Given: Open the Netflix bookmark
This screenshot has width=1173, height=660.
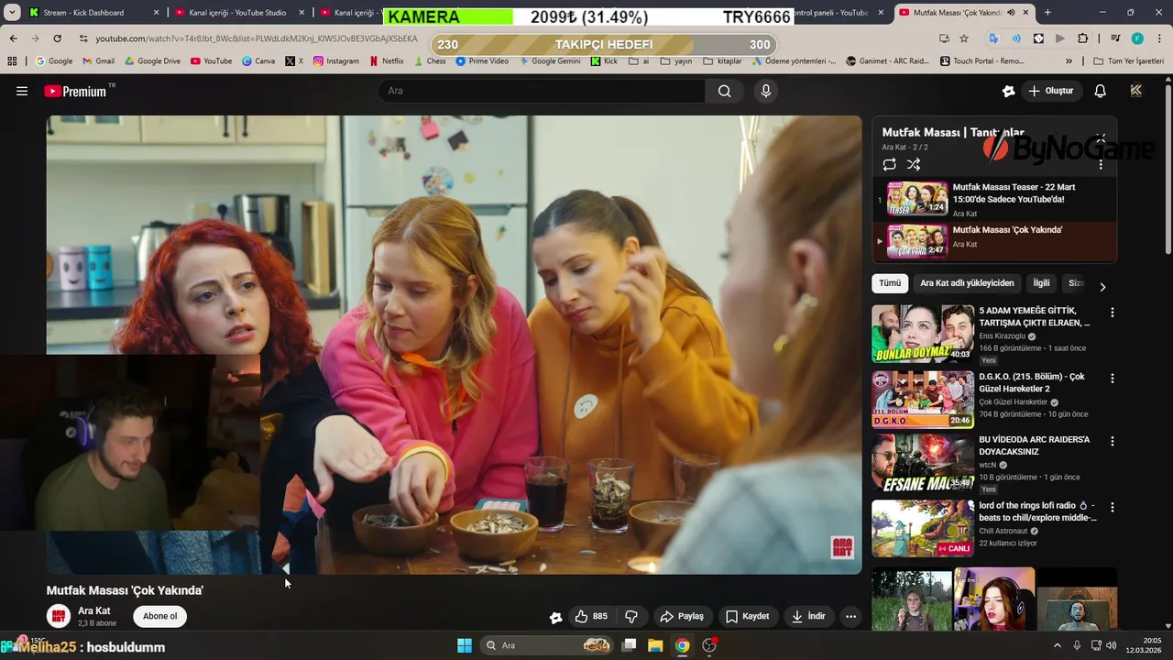Looking at the screenshot, I should (x=387, y=61).
